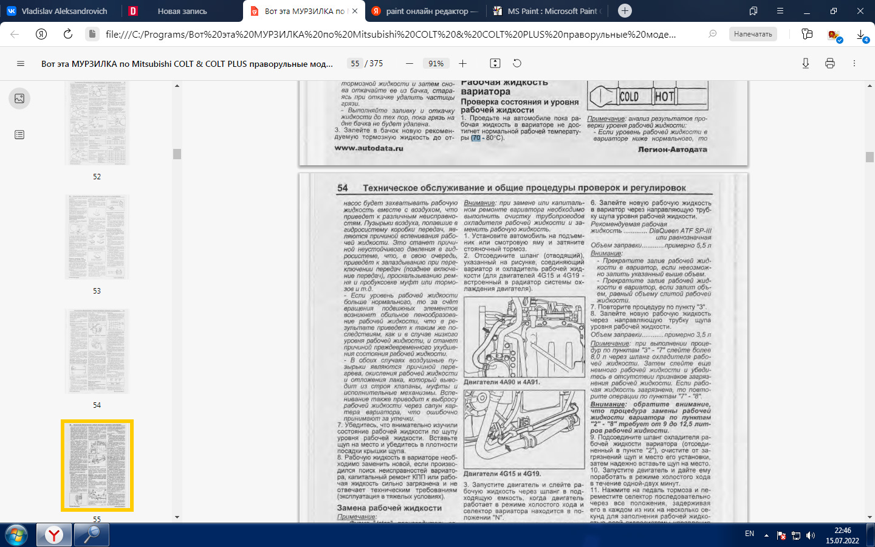Open the browser downloads panel
This screenshot has height=547, width=875.
click(x=862, y=35)
